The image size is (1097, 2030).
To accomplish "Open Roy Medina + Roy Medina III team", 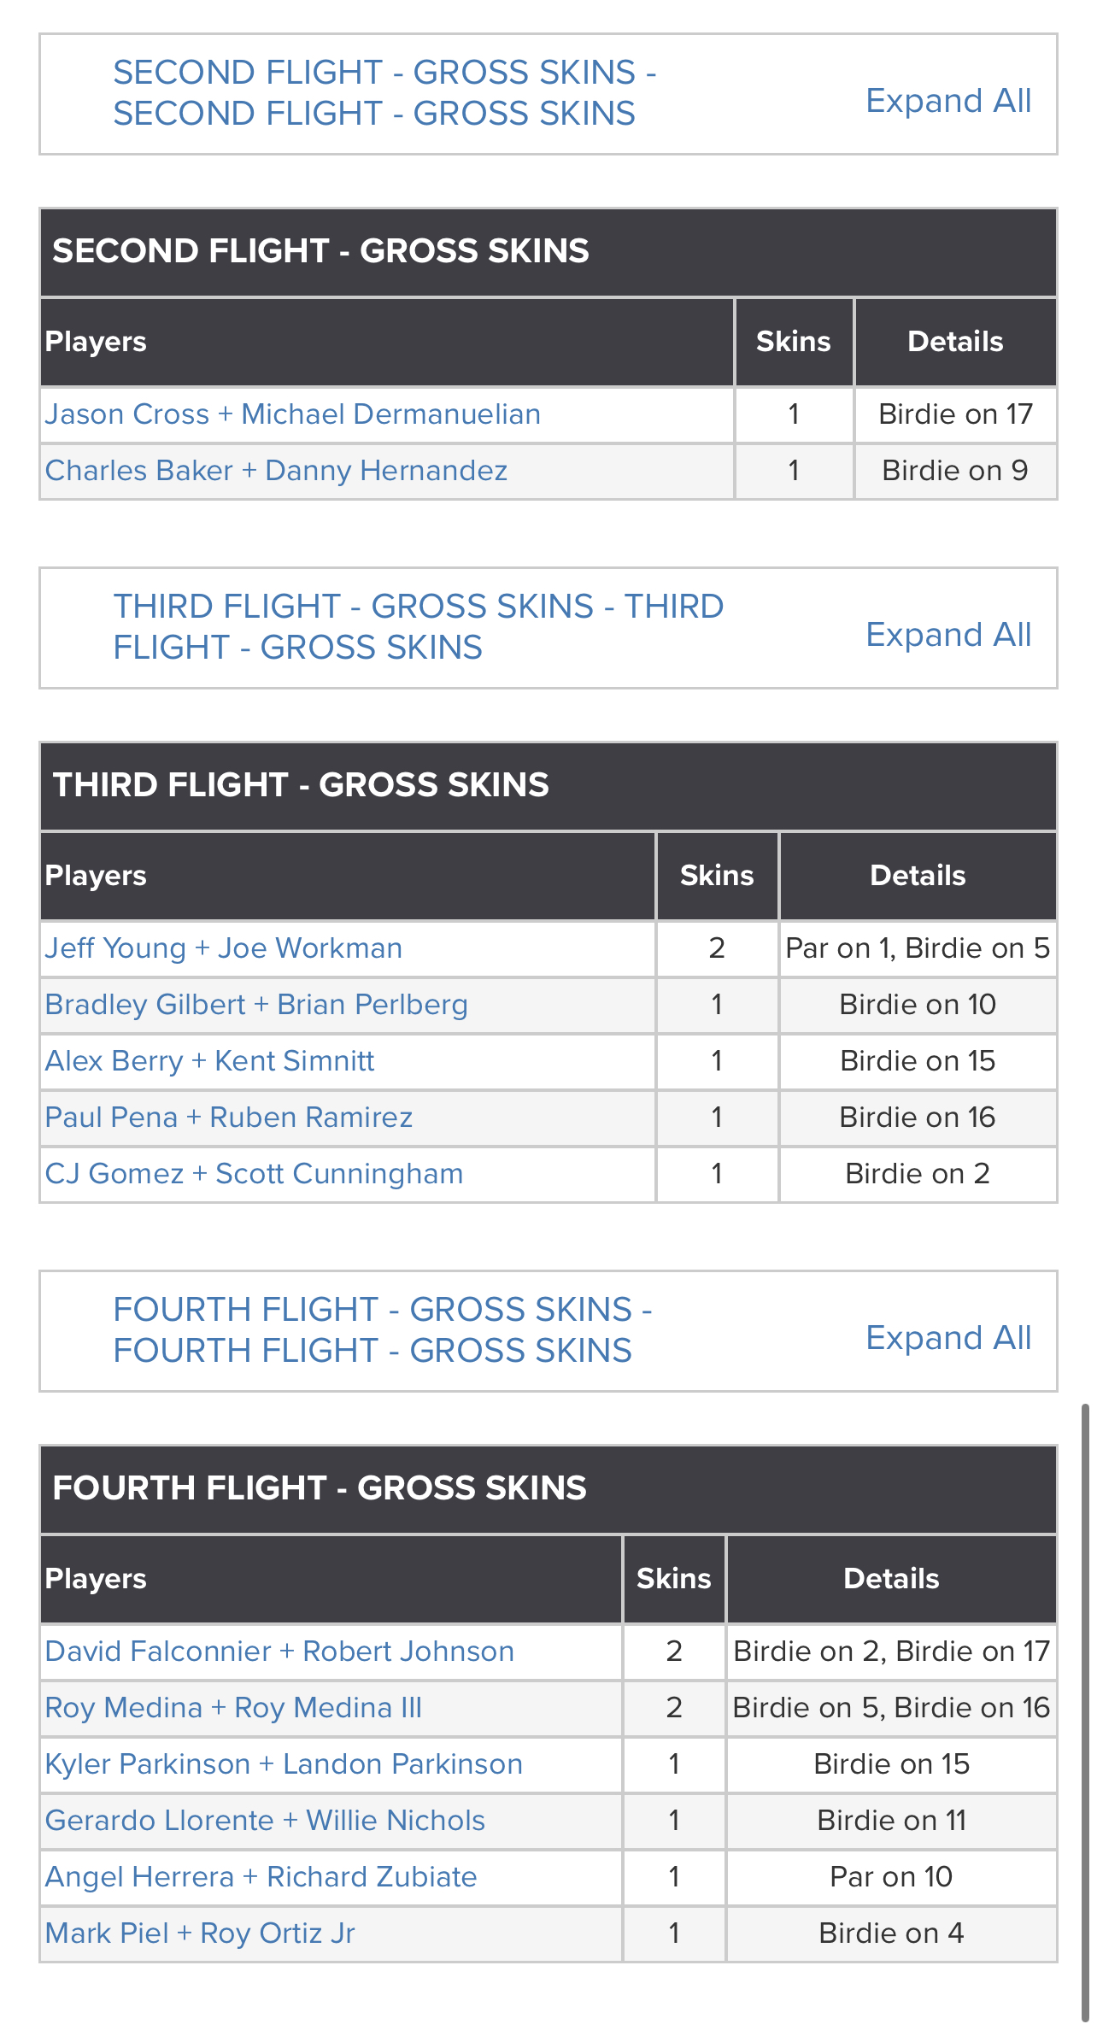I will [x=233, y=1708].
